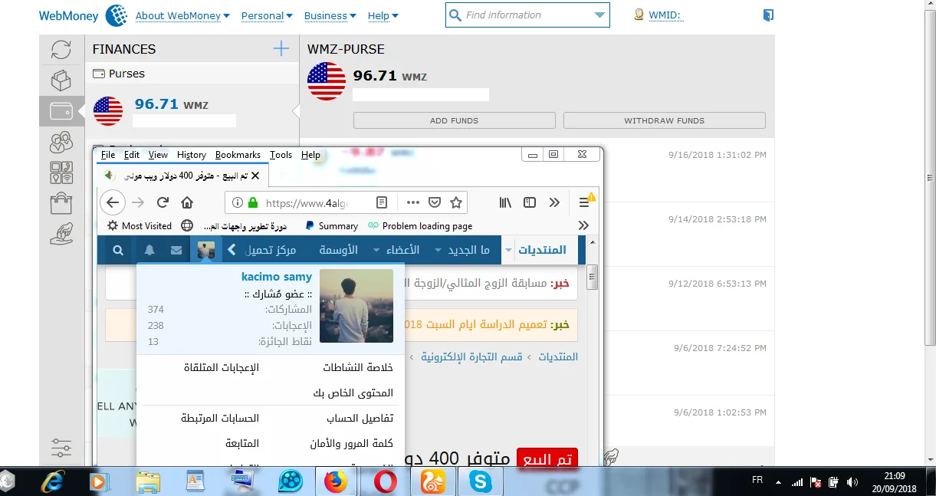The width and height of the screenshot is (936, 496).
Task: Click kacimo samy profile picture
Action: coord(356,306)
